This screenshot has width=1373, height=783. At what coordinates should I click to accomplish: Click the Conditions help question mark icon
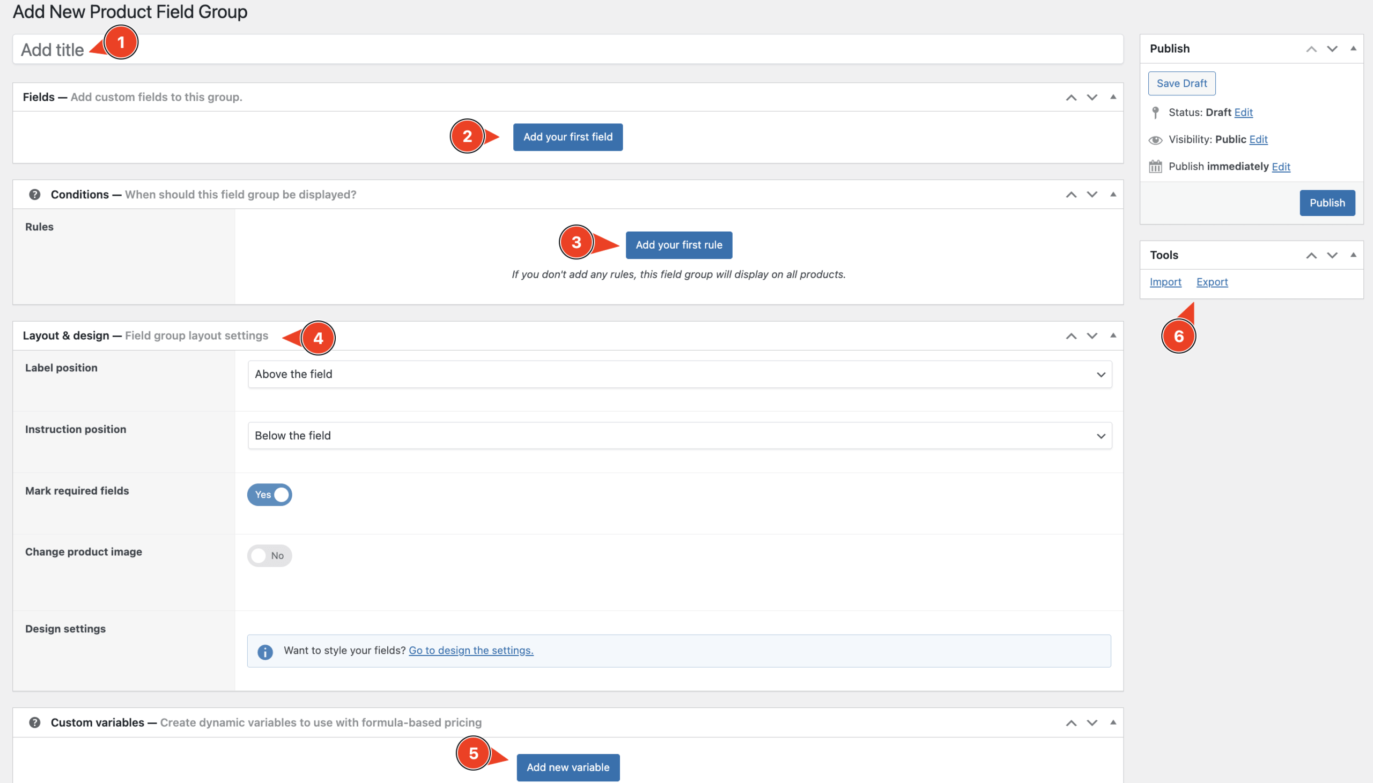point(34,194)
